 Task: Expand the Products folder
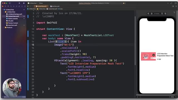click(4, 27)
